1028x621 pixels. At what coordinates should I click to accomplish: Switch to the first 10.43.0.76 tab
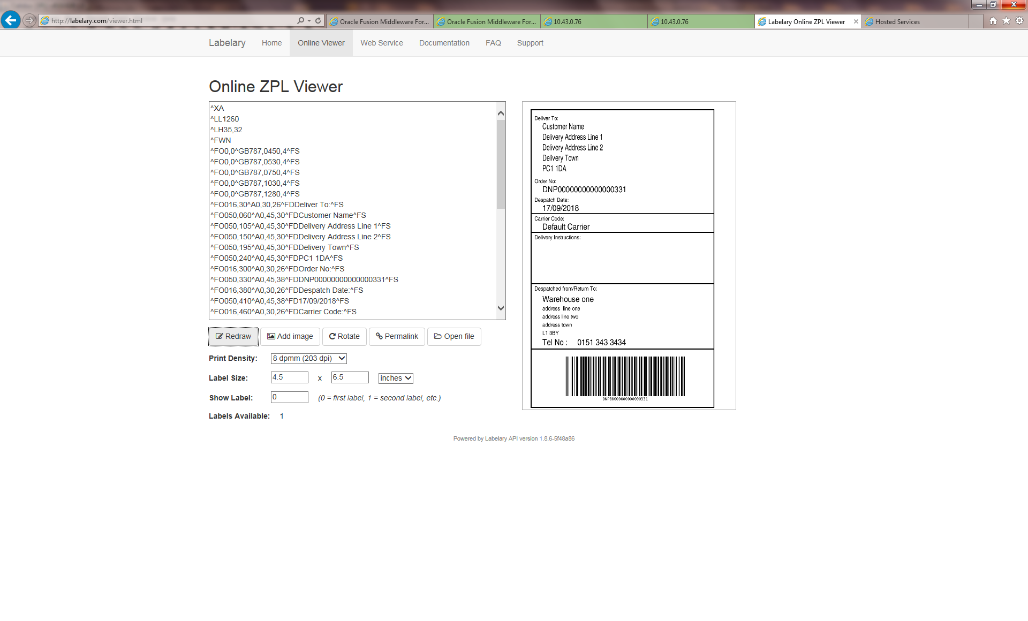594,21
